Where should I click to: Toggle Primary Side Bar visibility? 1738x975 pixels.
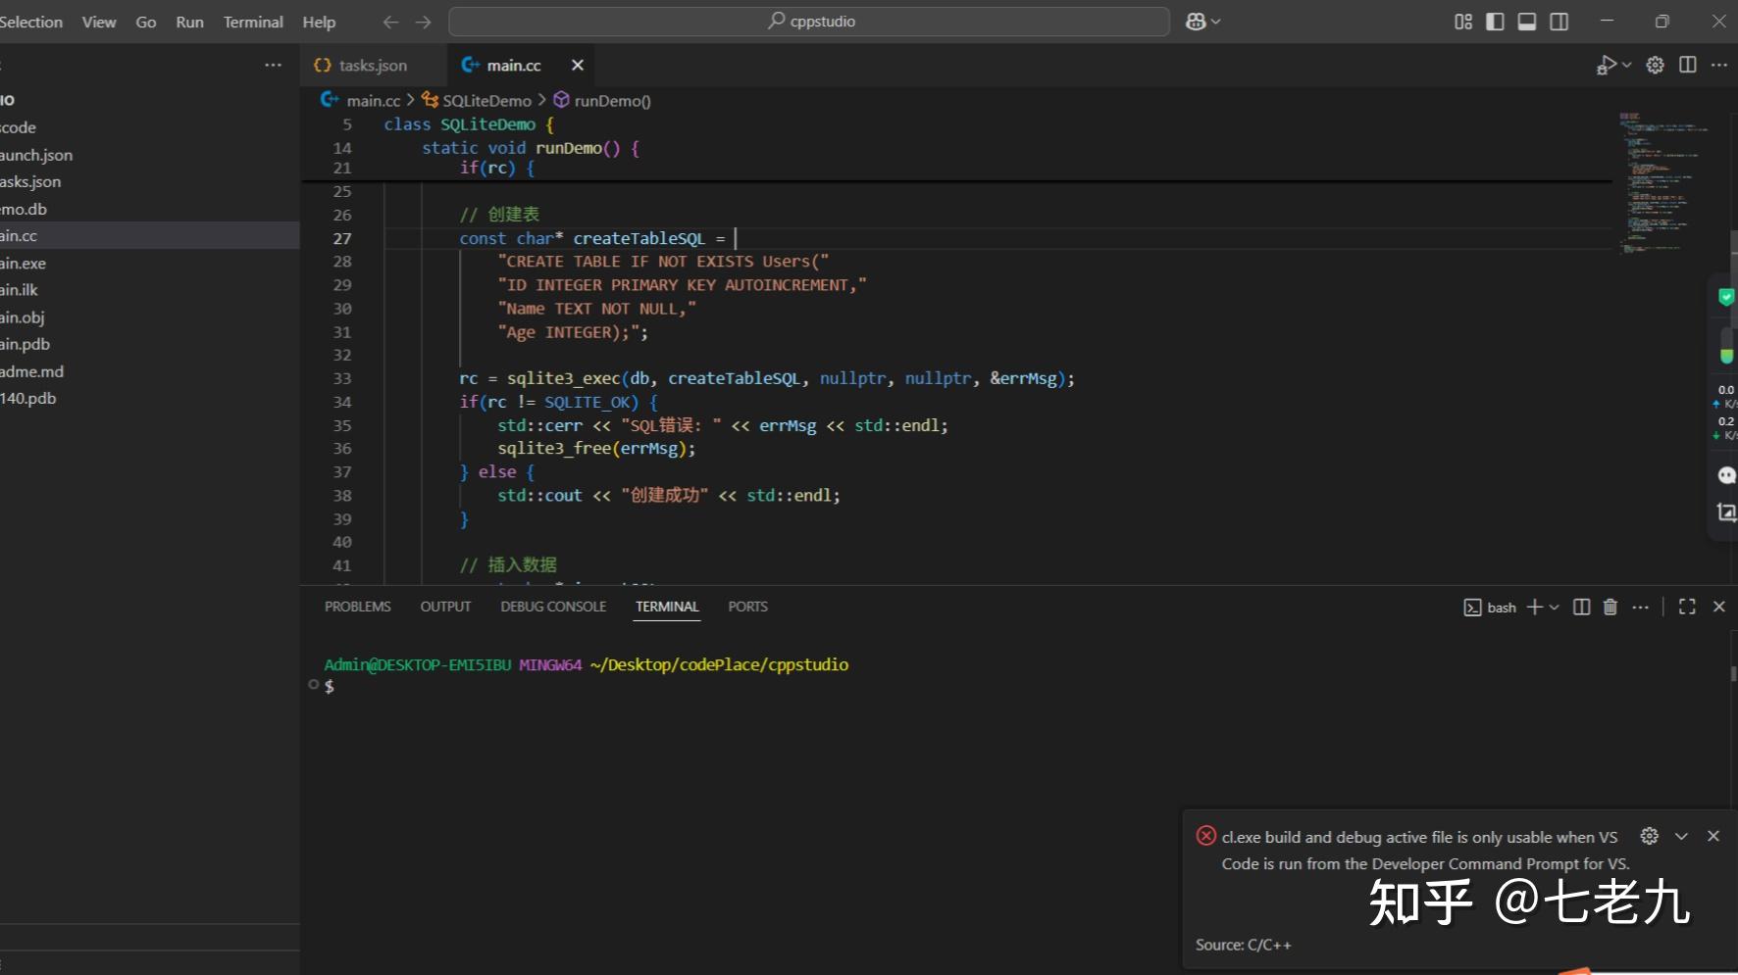click(1495, 22)
